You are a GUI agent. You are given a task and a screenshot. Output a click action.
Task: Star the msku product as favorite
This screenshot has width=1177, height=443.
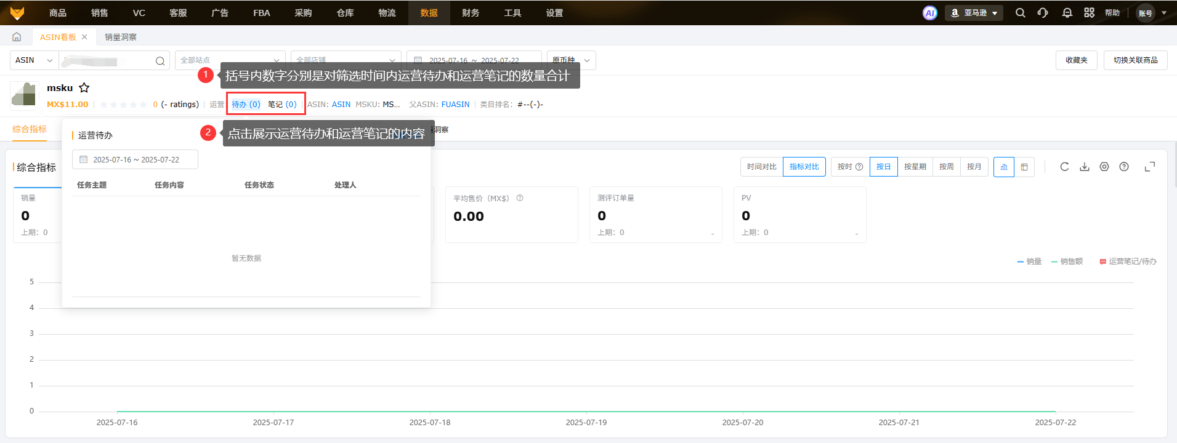click(x=84, y=88)
